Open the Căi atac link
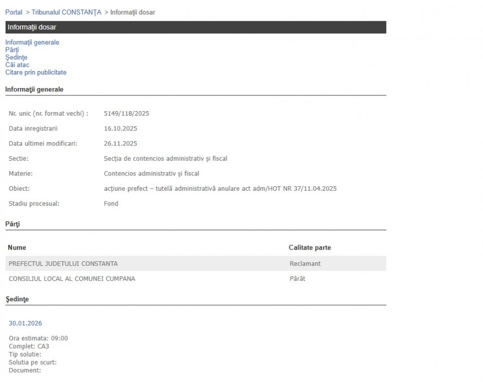Viewport: 483px width, 382px height. [17, 65]
